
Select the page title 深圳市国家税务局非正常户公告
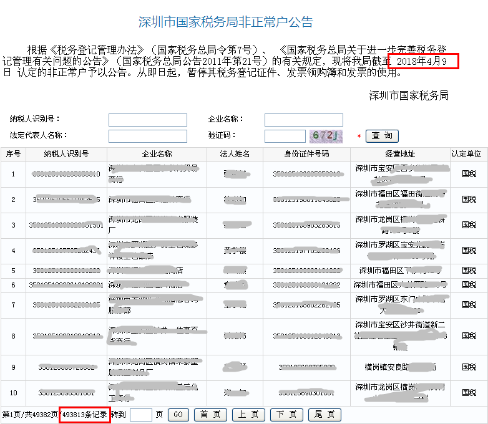click(x=226, y=22)
